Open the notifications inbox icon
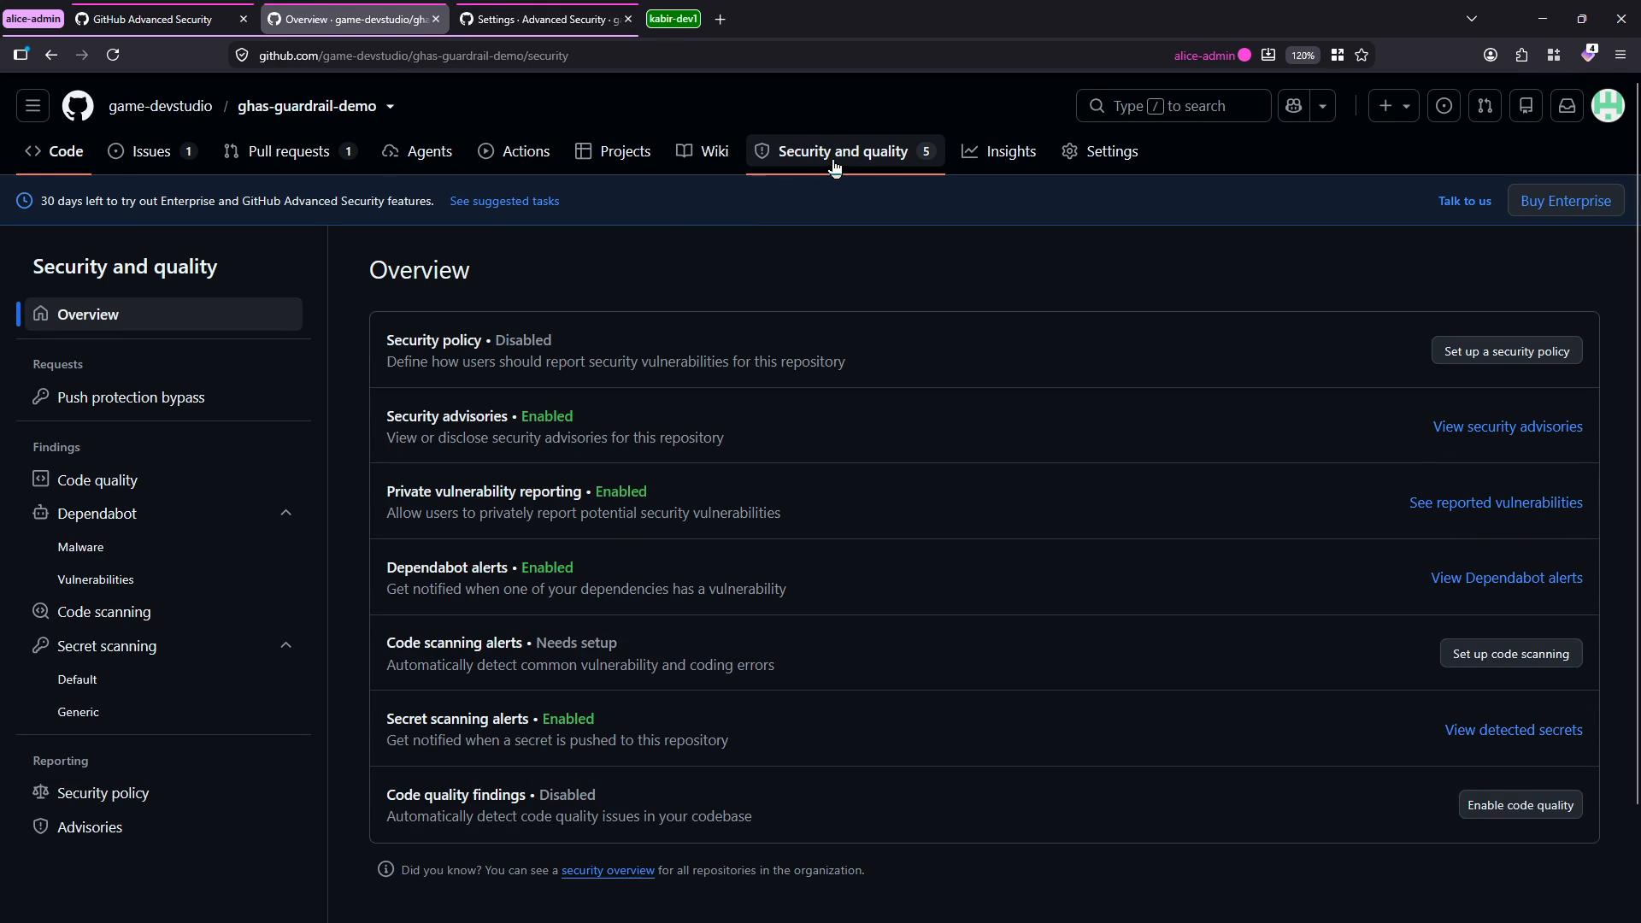1641x923 pixels. point(1567,106)
